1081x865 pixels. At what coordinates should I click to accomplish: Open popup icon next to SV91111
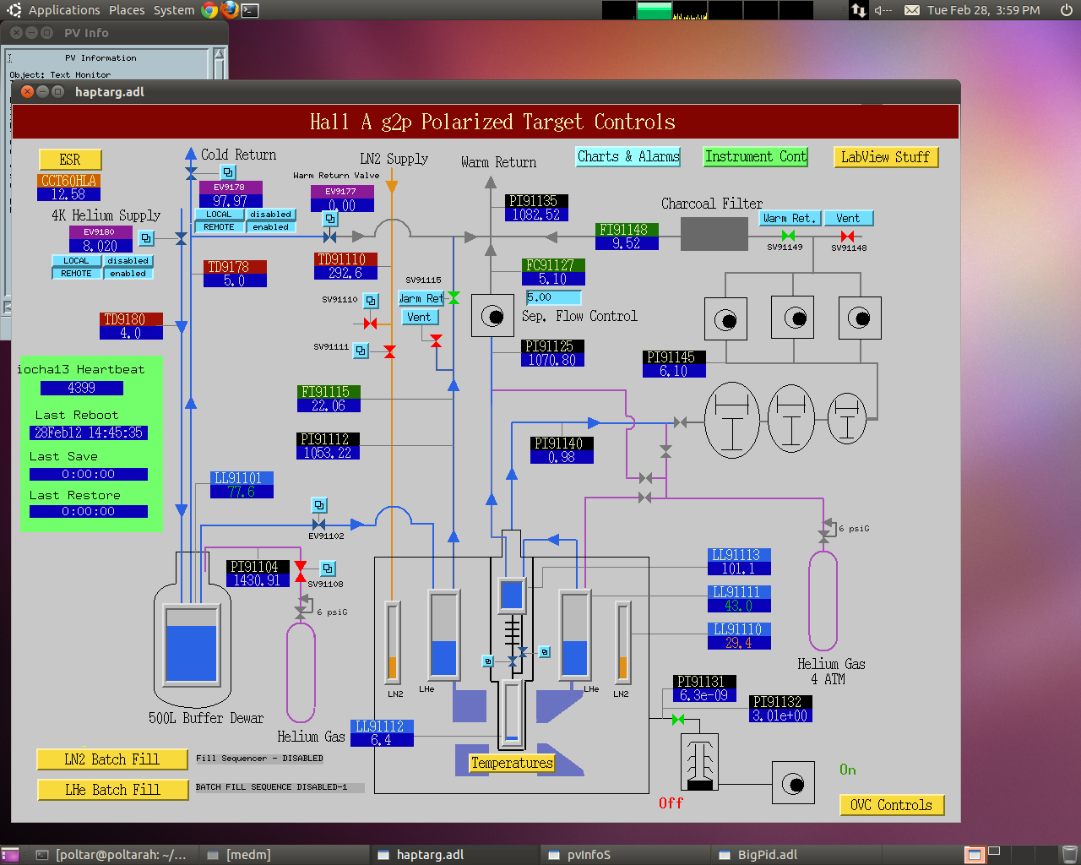pos(361,350)
